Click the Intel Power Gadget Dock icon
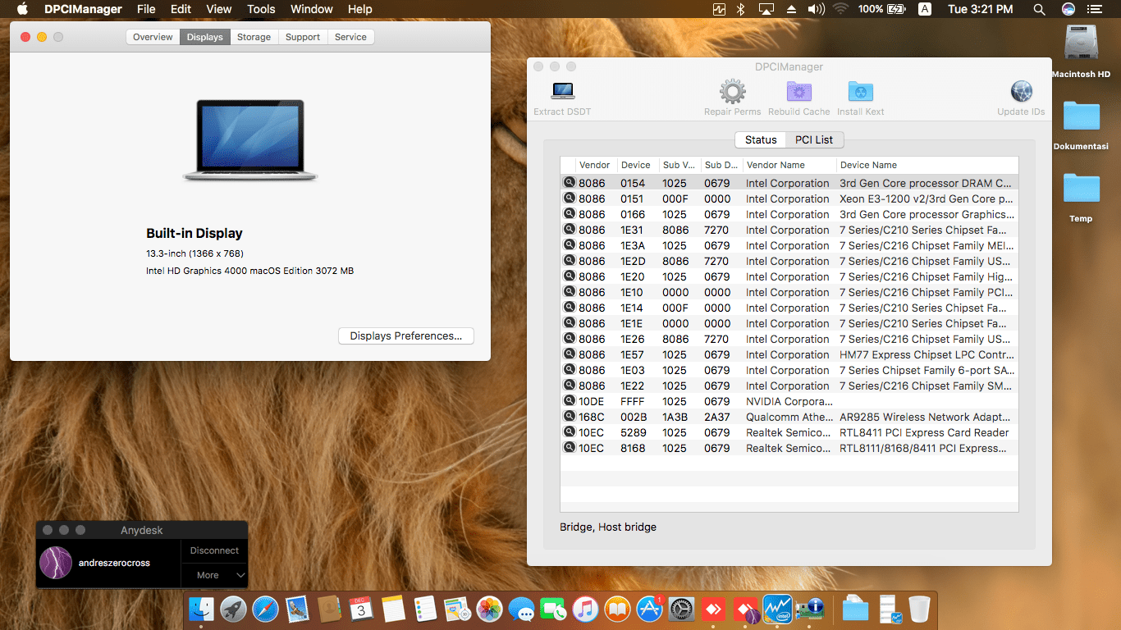1121x630 pixels. tap(777, 609)
